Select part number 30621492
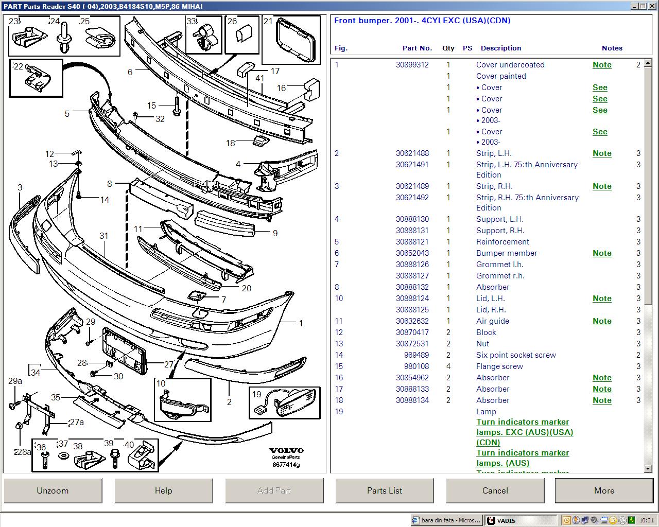The height and width of the screenshot is (527, 659). click(412, 198)
